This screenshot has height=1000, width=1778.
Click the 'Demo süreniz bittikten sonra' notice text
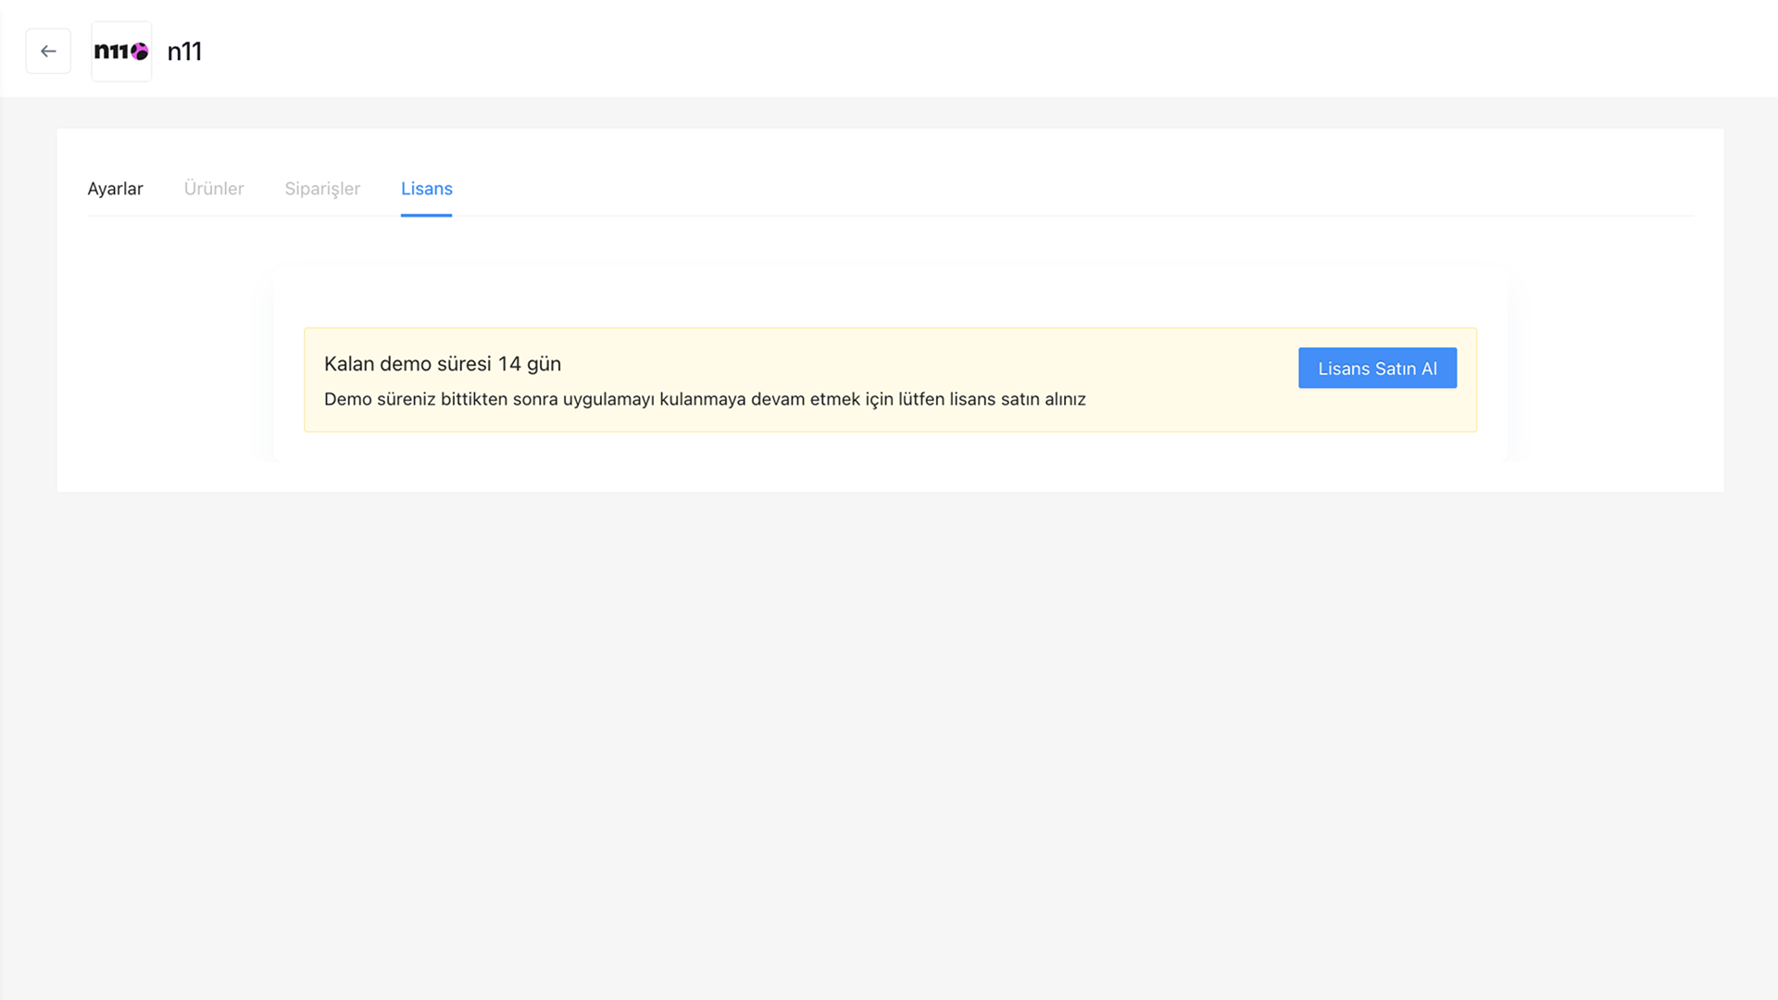tap(705, 399)
